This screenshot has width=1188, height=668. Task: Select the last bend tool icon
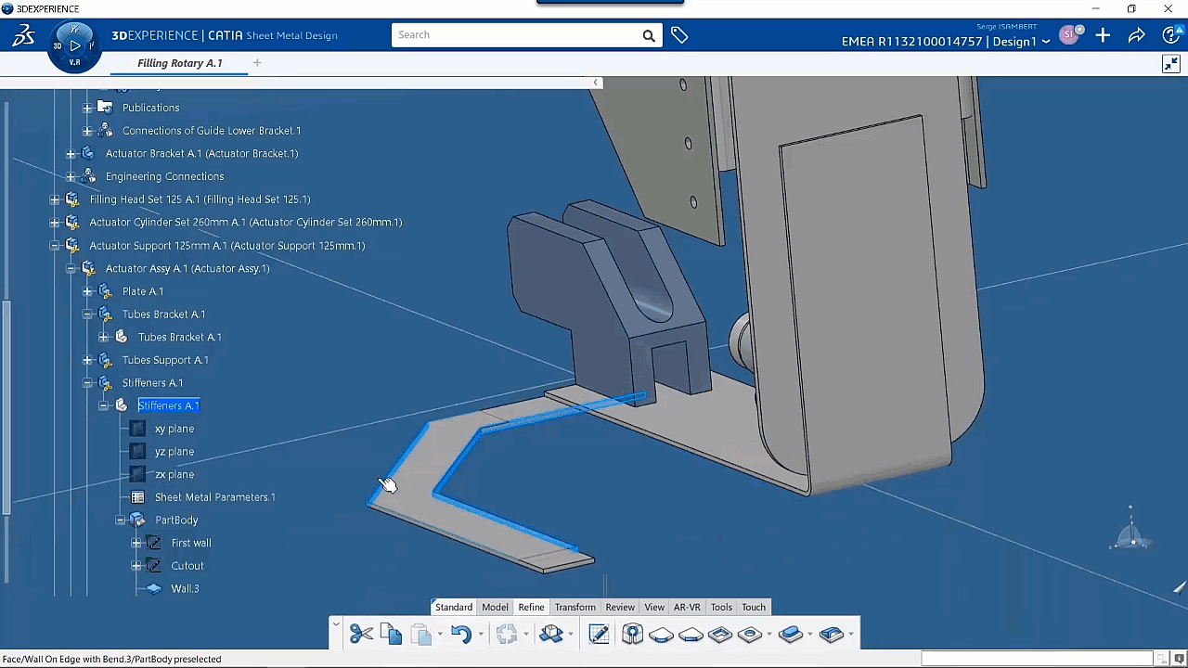pos(832,635)
